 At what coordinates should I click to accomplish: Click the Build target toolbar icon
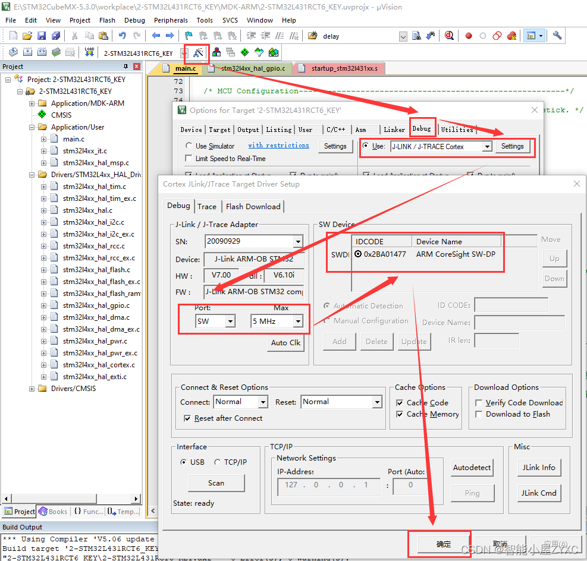[27, 52]
